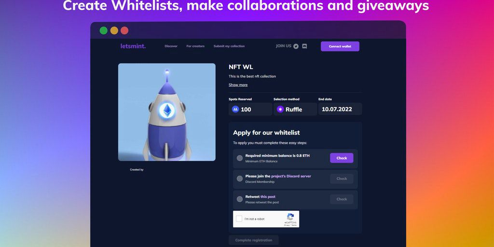Expand description with Show more

pyautogui.click(x=238, y=85)
